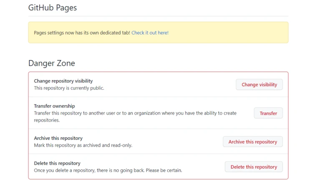Click the Change visibility button
The width and height of the screenshot is (313, 192).
click(x=259, y=85)
